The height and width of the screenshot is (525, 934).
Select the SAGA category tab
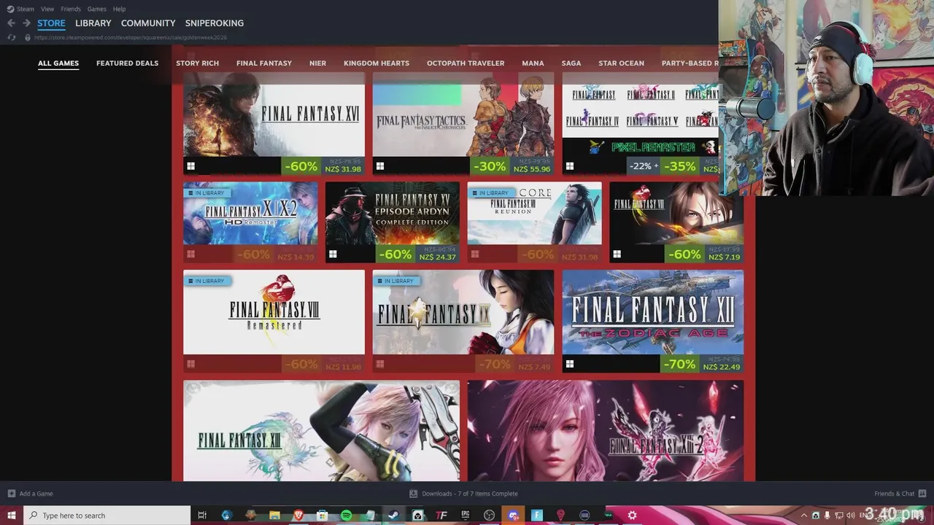[571, 63]
